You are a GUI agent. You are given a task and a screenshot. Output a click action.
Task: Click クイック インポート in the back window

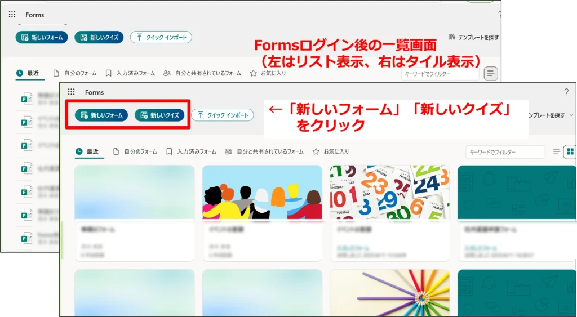coord(161,37)
